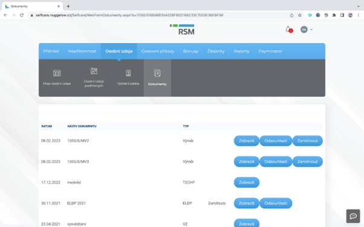Open Výplatní páska icon

(x=128, y=73)
